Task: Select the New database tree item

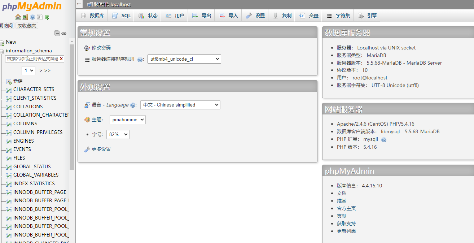Action: click(11, 42)
